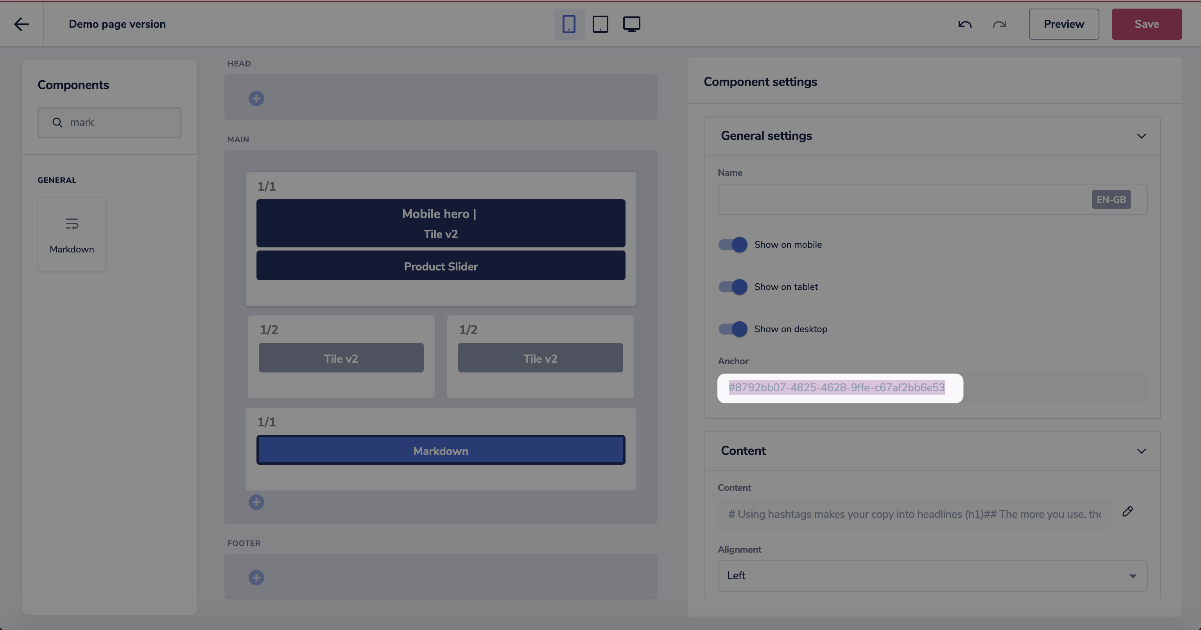Click the Content markdown text field
This screenshot has width=1201, height=630.
(914, 514)
